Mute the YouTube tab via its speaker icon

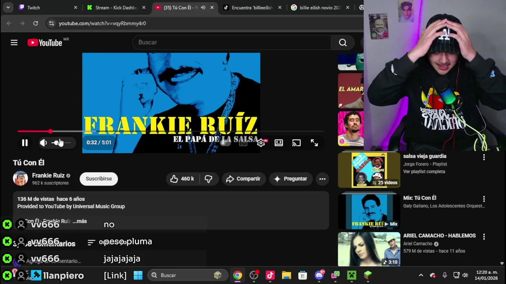click(x=203, y=7)
